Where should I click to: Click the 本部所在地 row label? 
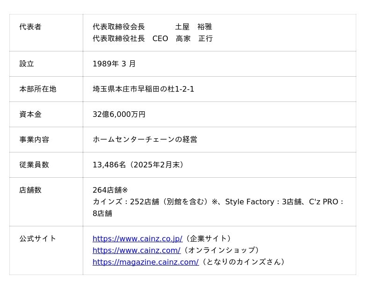(x=38, y=89)
